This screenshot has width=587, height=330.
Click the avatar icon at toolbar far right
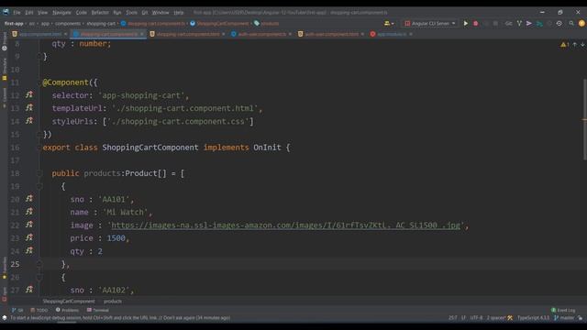pos(581,23)
